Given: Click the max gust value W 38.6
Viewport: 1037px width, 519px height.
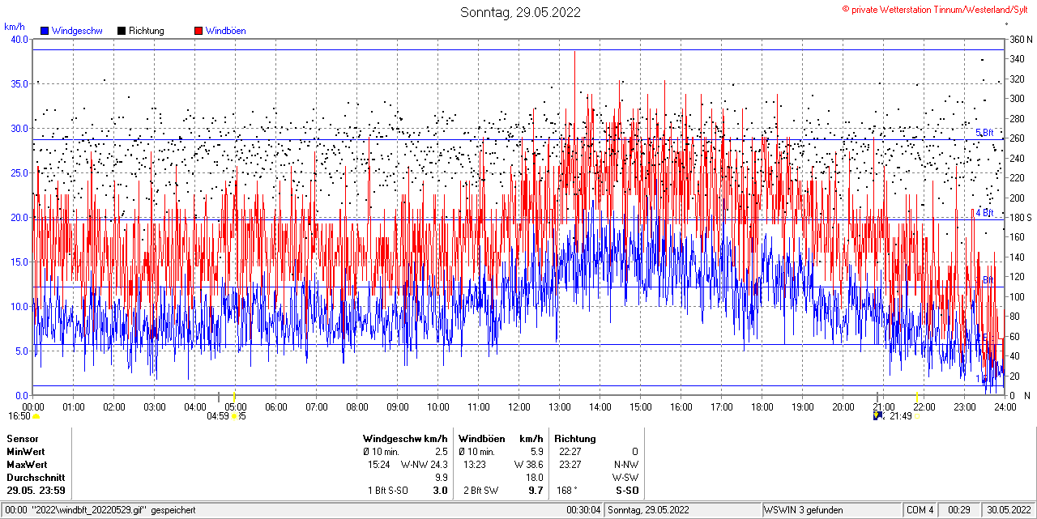Looking at the screenshot, I should point(528,465).
